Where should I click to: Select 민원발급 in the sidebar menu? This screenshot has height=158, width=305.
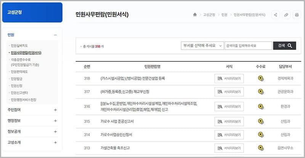(17, 79)
